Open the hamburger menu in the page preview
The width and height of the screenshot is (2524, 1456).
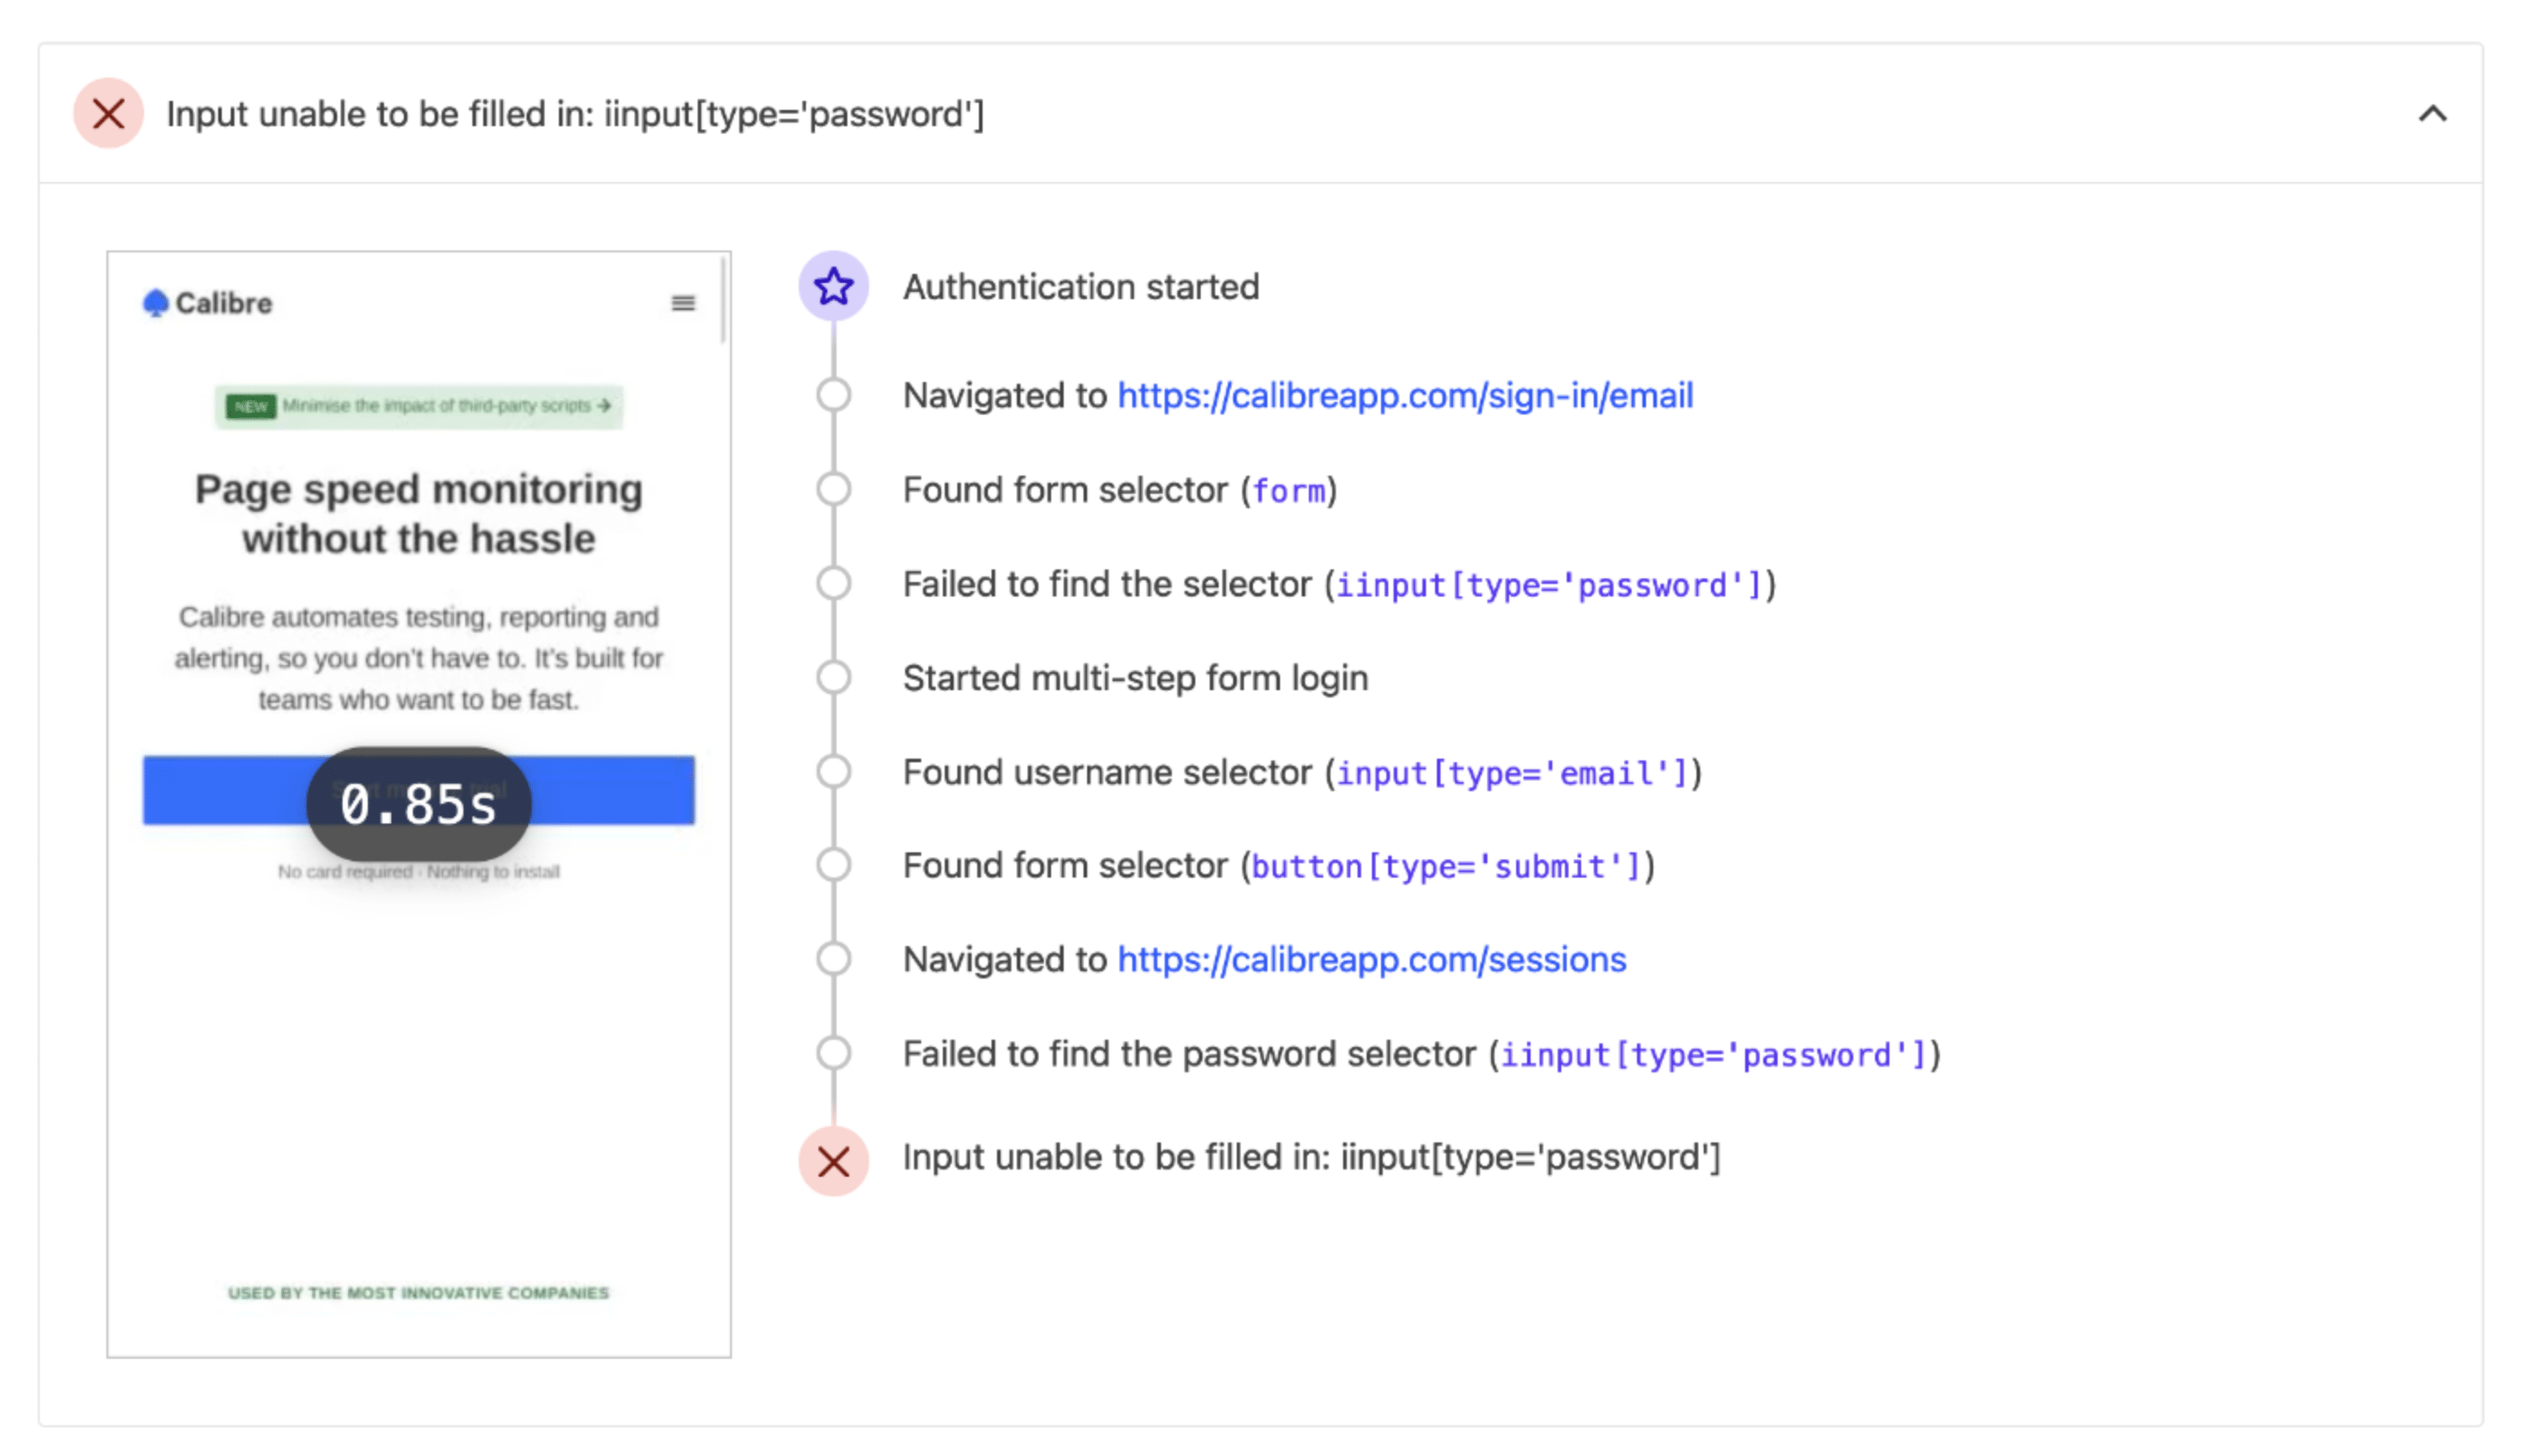(x=683, y=302)
